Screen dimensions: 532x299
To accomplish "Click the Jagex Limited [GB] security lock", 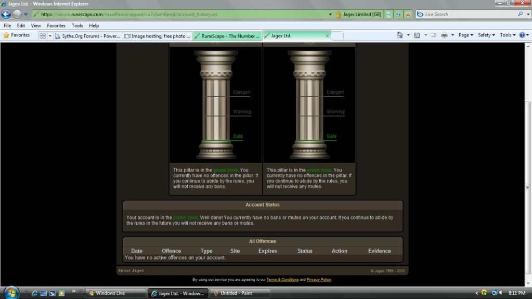I will (x=359, y=14).
